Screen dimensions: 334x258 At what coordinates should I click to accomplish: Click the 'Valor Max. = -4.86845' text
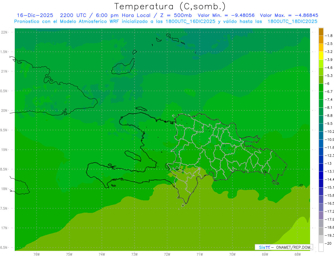289,15
